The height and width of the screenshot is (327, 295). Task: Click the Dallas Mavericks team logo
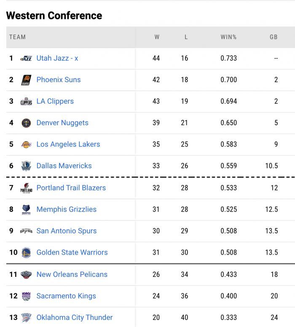coord(26,166)
